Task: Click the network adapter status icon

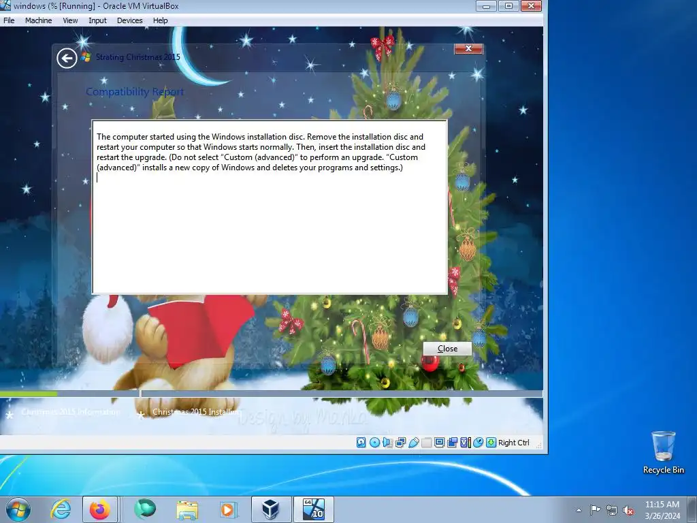Action: (x=400, y=443)
